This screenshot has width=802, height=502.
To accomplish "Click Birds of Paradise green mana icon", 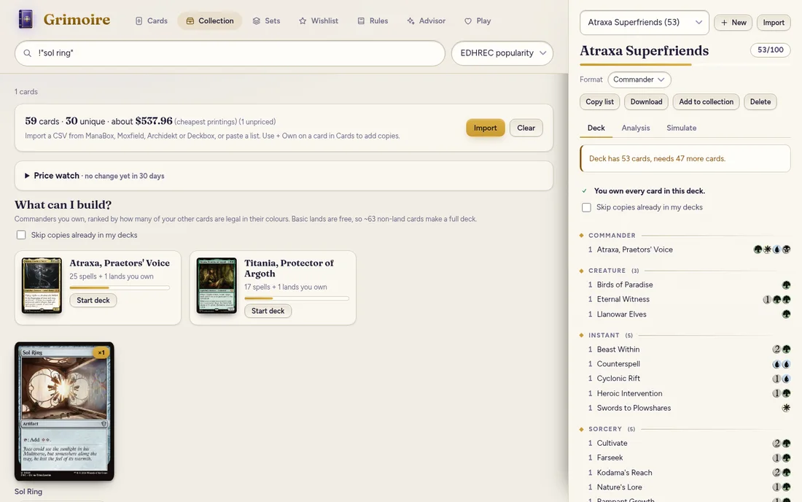I will tap(786, 285).
